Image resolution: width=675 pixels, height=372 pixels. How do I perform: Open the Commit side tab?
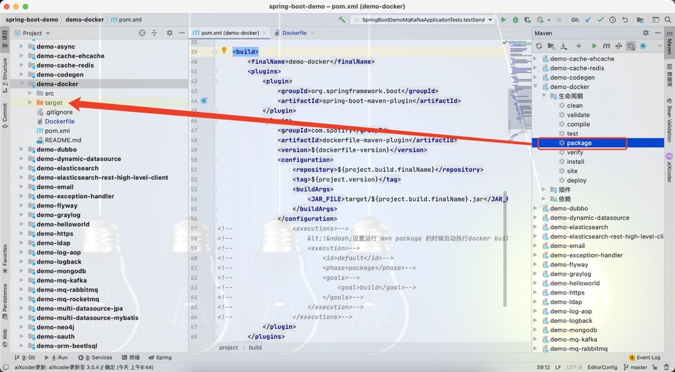5,116
